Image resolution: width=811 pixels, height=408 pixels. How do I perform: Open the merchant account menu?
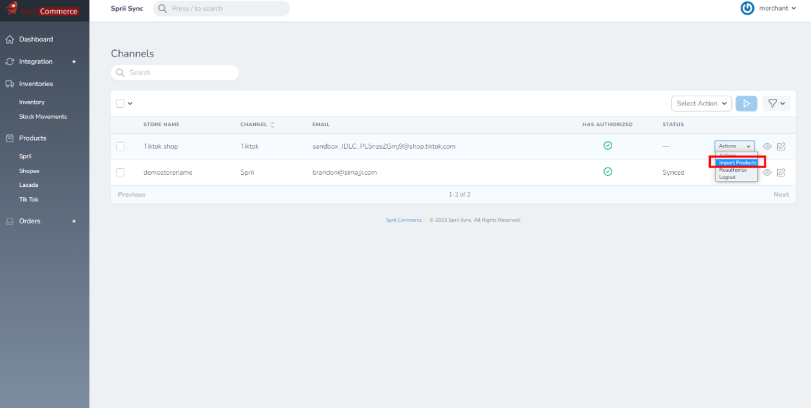[777, 8]
